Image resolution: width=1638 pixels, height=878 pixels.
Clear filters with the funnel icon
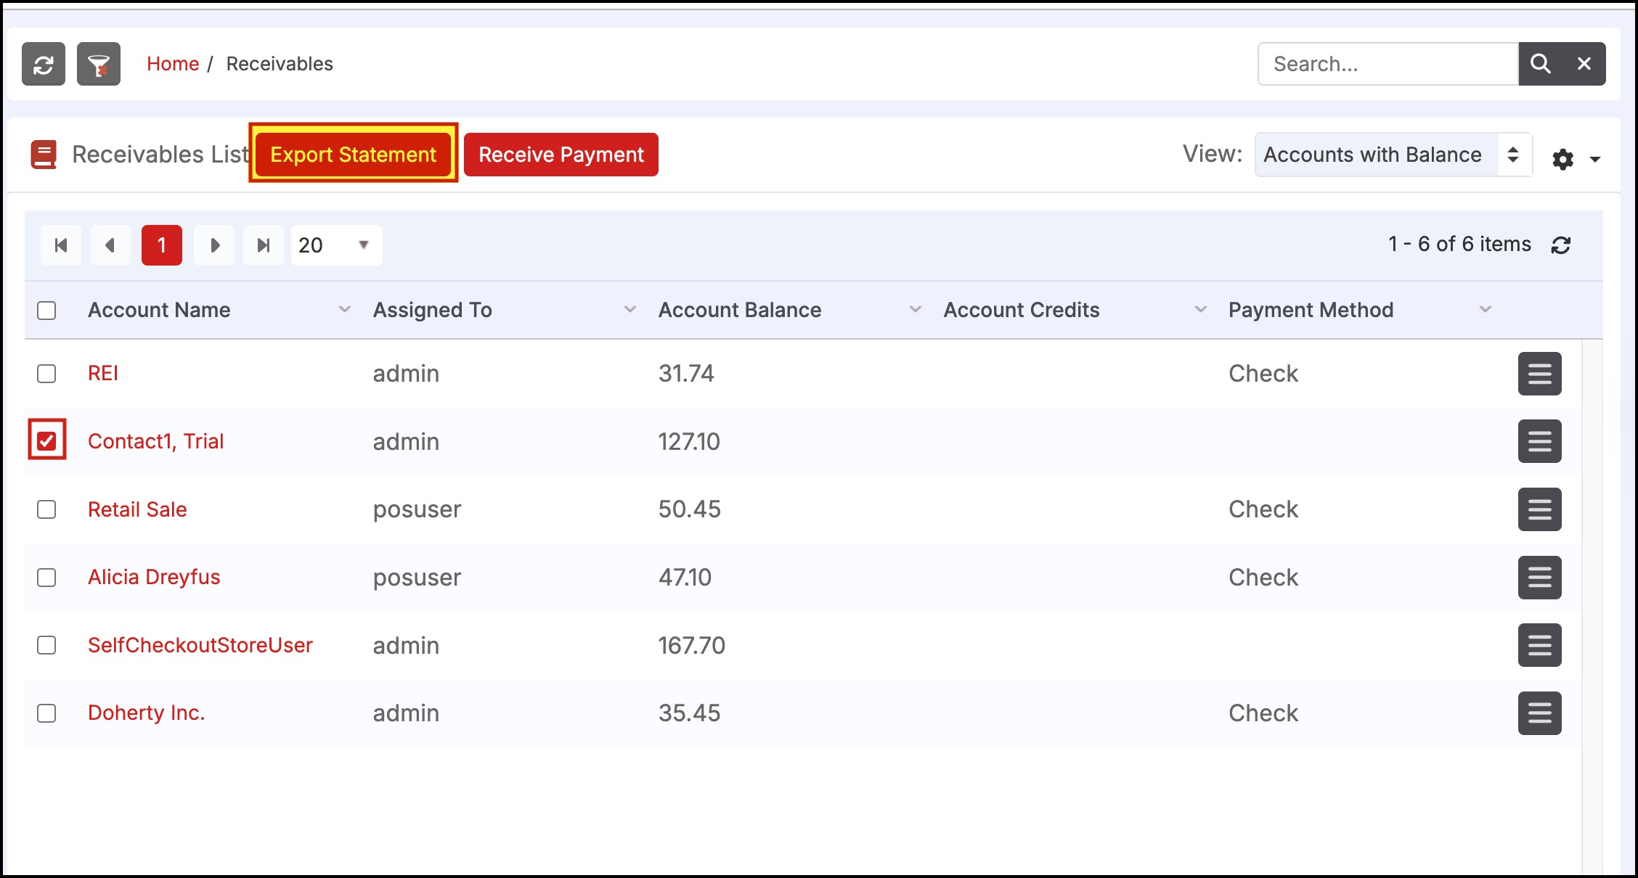[99, 64]
